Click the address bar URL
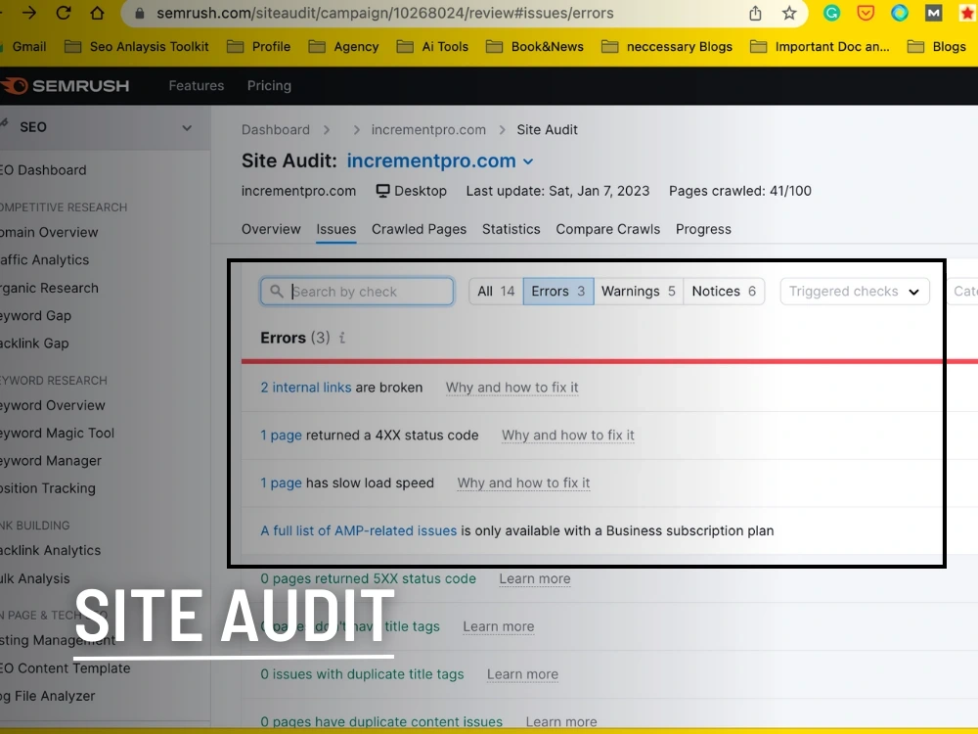The height and width of the screenshot is (734, 978). [x=384, y=13]
